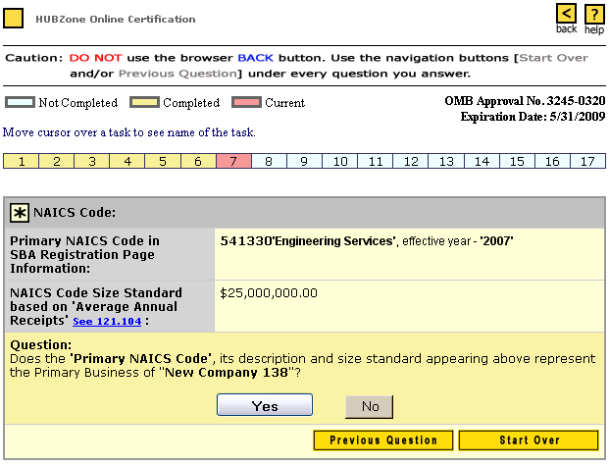The width and height of the screenshot is (609, 465).
Task: Go to task step 16
Action: tap(553, 161)
